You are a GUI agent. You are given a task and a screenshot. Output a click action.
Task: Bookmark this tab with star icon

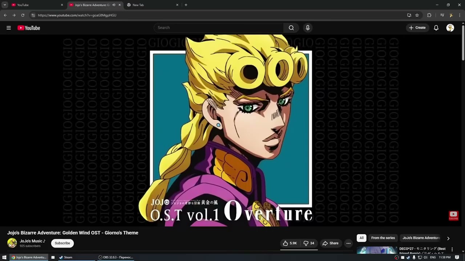(417, 15)
